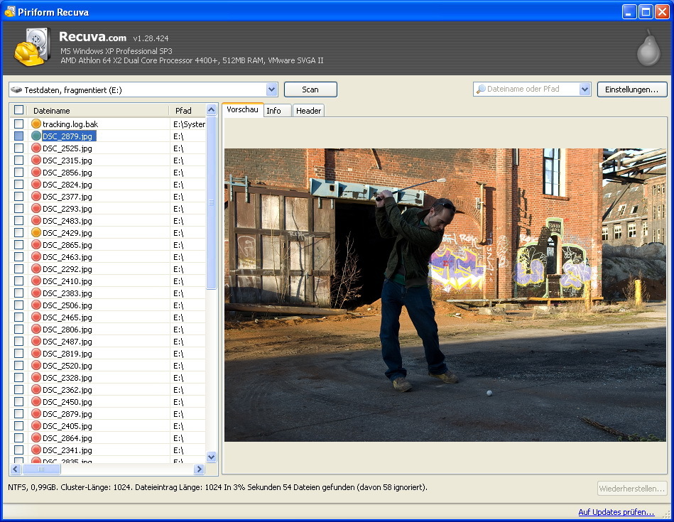
Task: Open Einstellungen settings
Action: 631,89
